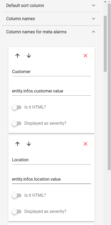The image size is (111, 225).
Task: Delete the Location column card
Action: [85, 144]
